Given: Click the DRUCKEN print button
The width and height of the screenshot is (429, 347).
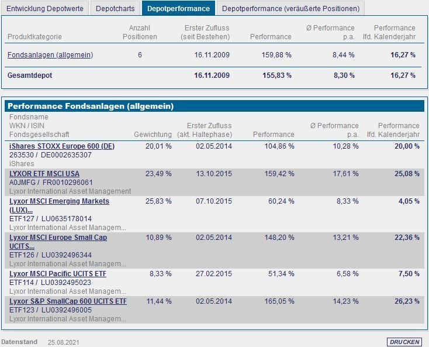Looking at the screenshot, I should [404, 342].
